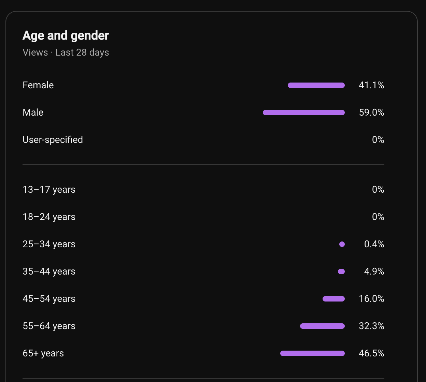426x382 pixels.
Task: Click the 0.4% value for 25–34 years
Action: coord(374,244)
